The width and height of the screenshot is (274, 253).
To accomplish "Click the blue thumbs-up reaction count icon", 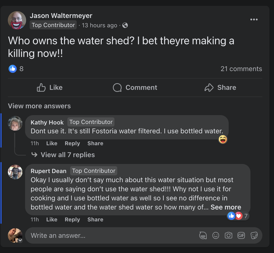I will click(x=13, y=69).
